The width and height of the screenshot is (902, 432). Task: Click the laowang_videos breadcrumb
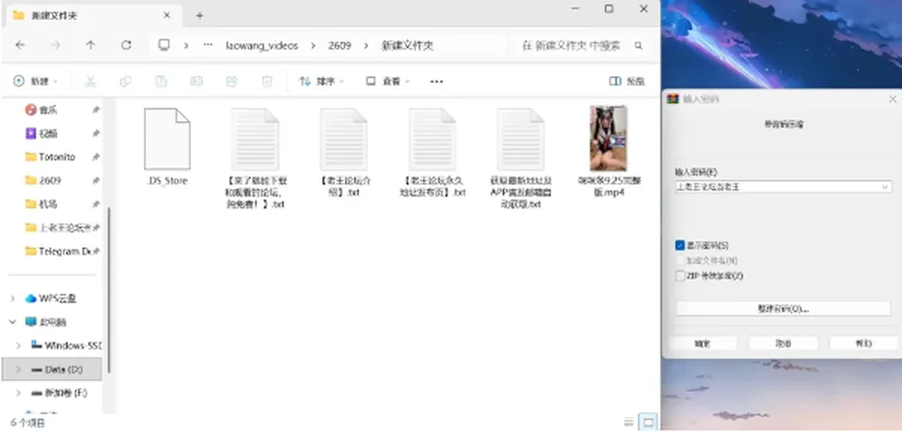(262, 45)
